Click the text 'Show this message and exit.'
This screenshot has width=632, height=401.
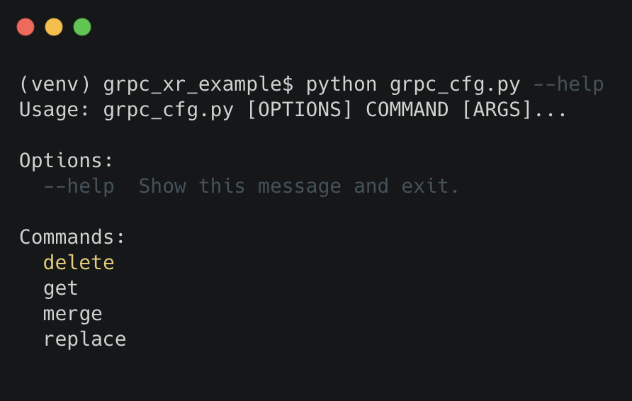click(299, 186)
